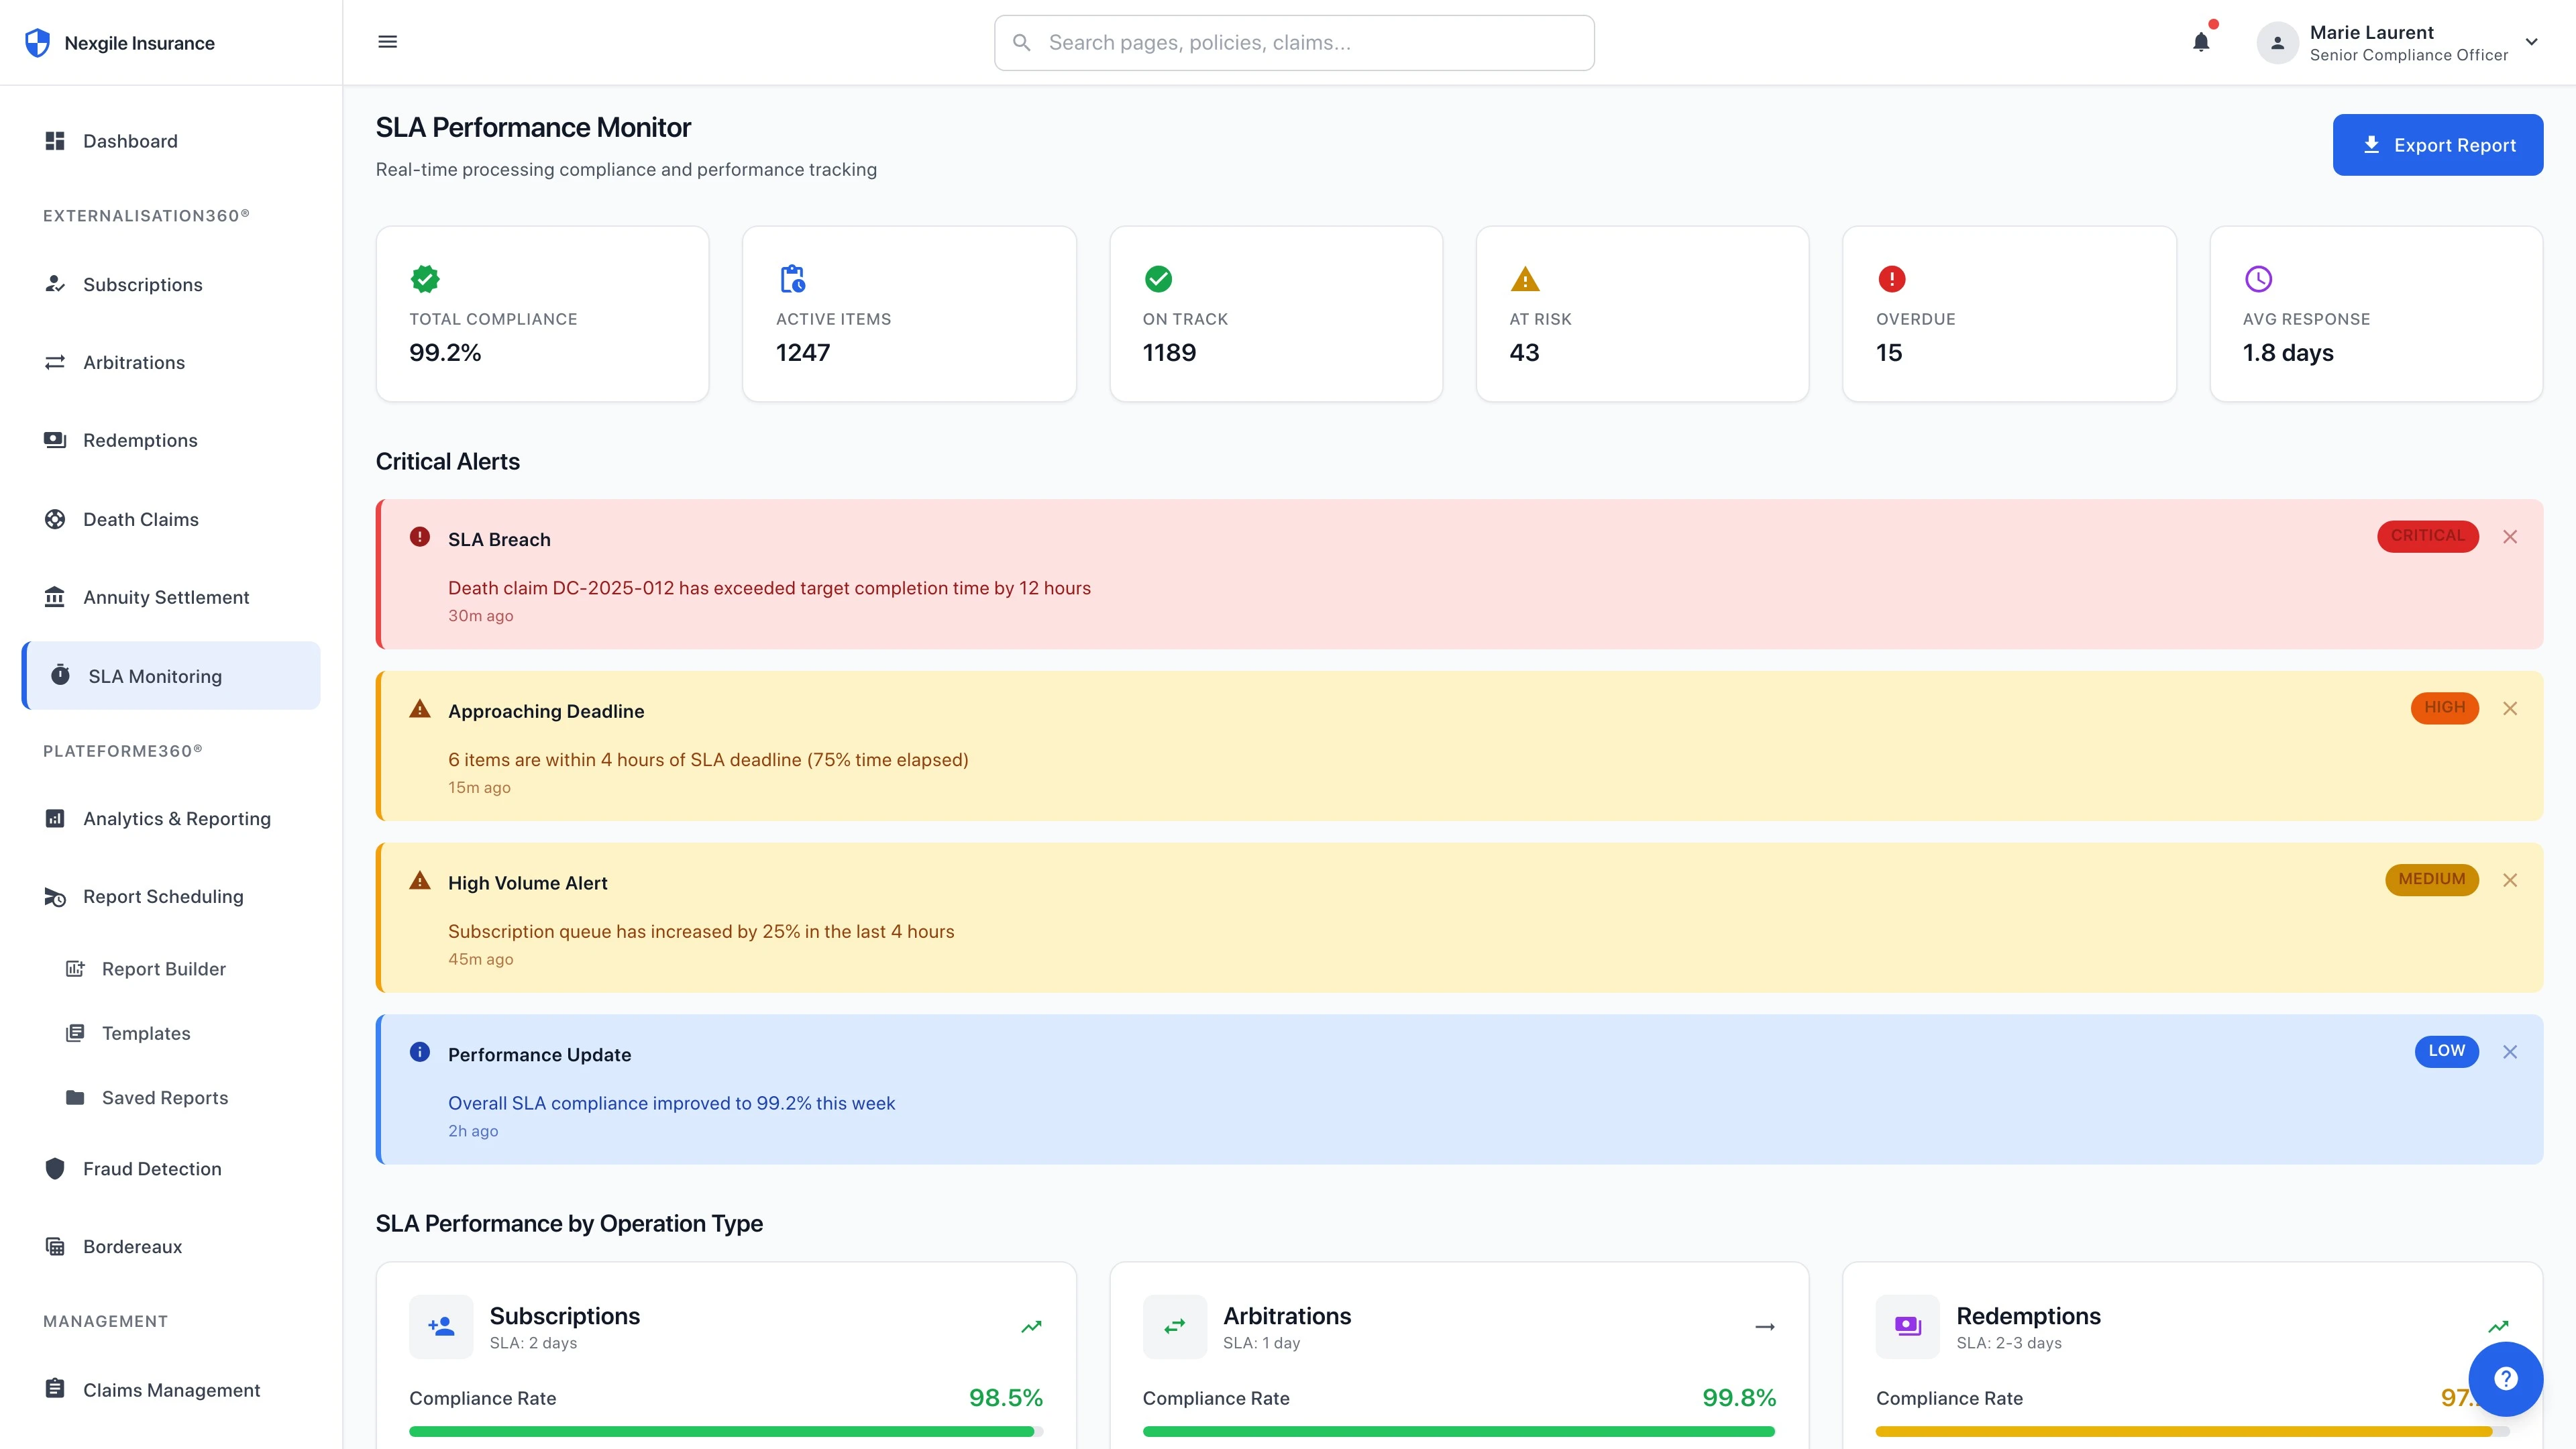Screen dimensions: 2576x1449
Task: Open the hamburger navigation menu
Action: [387, 42]
